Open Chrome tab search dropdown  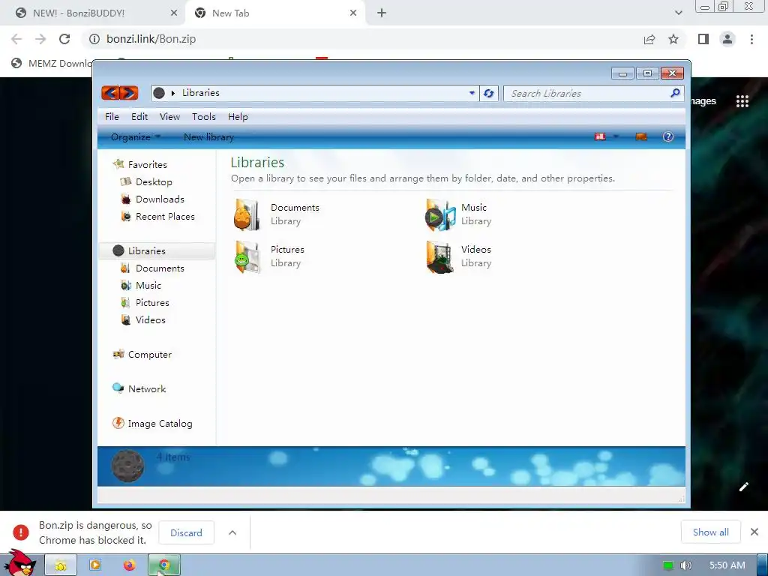point(678,13)
